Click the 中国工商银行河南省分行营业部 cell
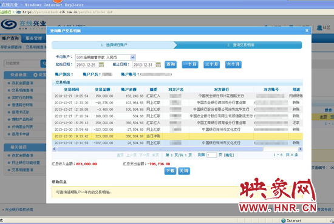334x224 pixels. pos(221,123)
